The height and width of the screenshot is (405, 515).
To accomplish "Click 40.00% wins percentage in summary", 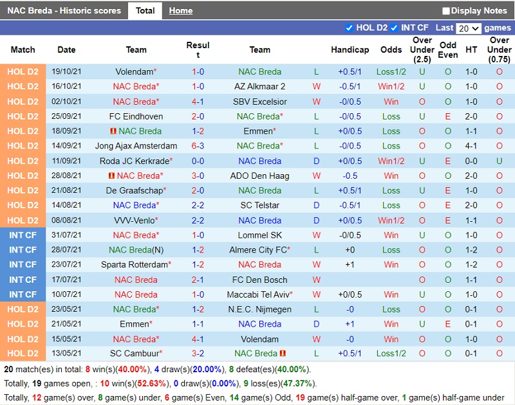I will click(x=133, y=370).
